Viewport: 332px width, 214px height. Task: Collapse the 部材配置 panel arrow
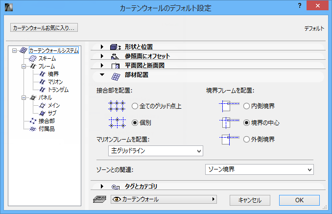click(102, 75)
